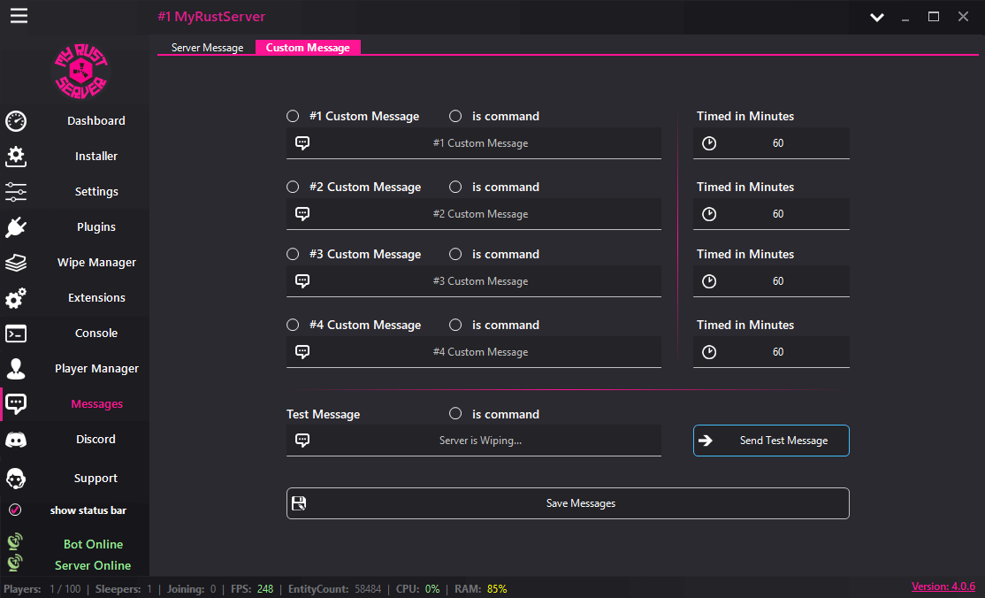This screenshot has height=598, width=985.
Task: Open the hamburger menu top left
Action: 19,16
